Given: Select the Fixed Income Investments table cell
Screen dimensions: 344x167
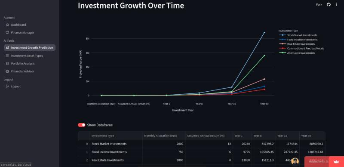Looking at the screenshot, I should point(116,152).
